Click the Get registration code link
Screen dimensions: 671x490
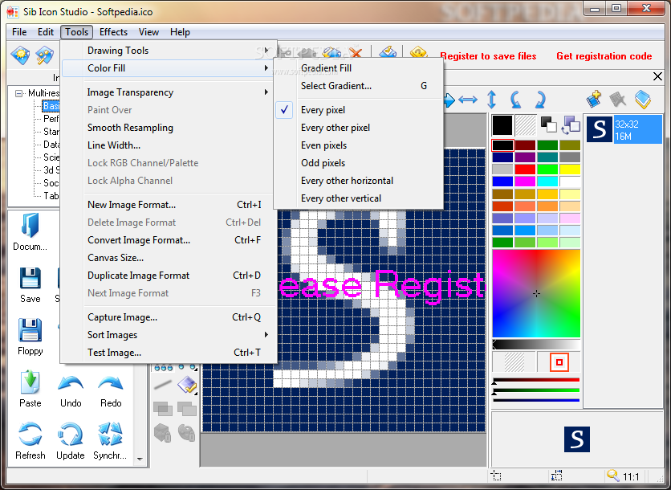tap(604, 56)
